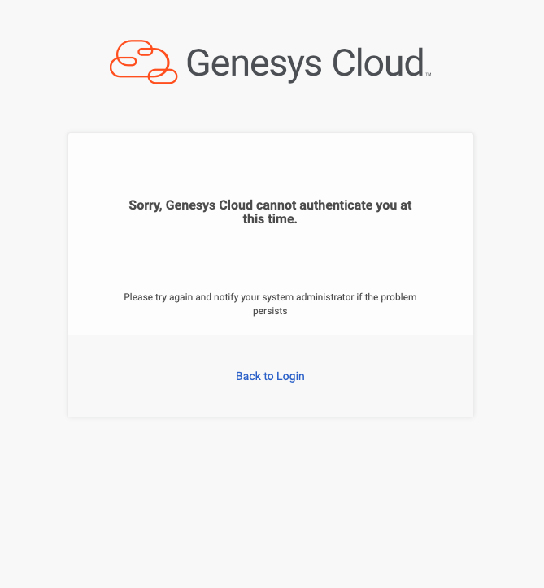Open the Back to Login link
544x588 pixels.
pyautogui.click(x=270, y=376)
